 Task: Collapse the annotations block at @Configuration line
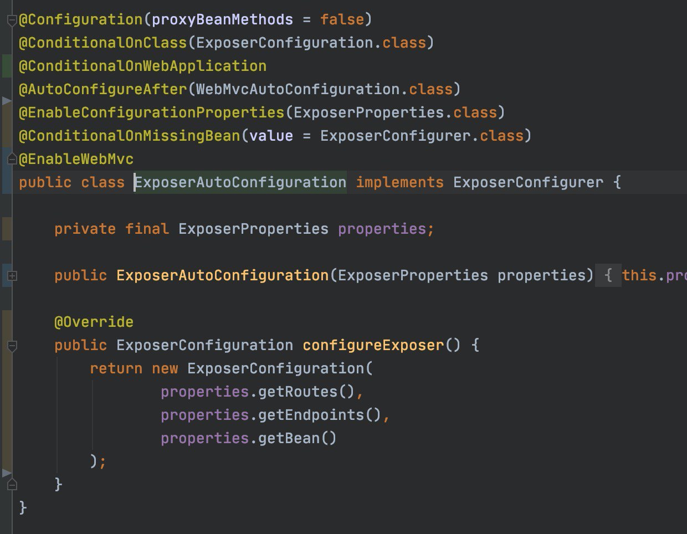coord(12,20)
